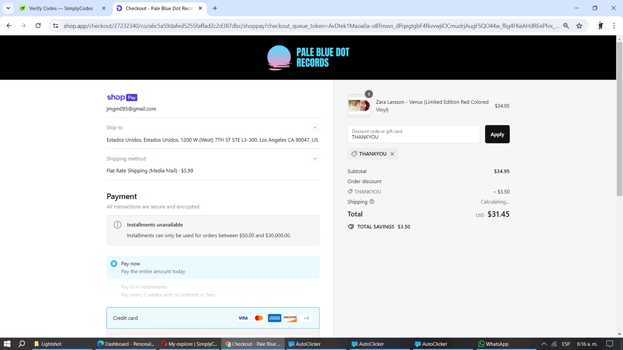Open the Windows notification center

610,344
